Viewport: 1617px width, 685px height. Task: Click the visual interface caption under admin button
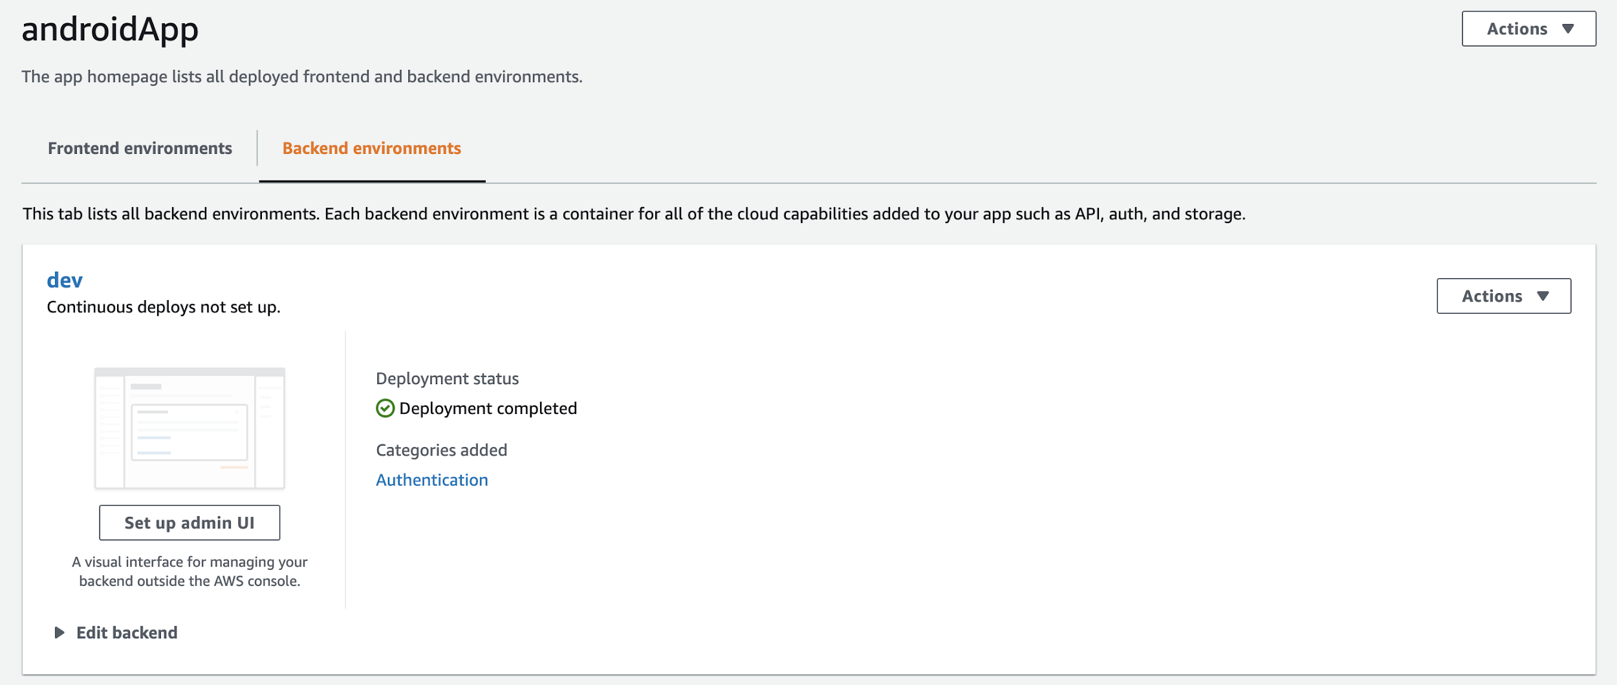click(190, 571)
